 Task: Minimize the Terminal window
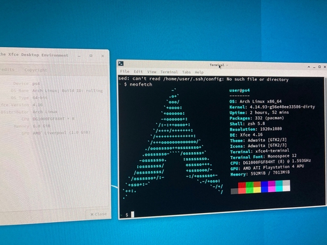tap(314, 67)
